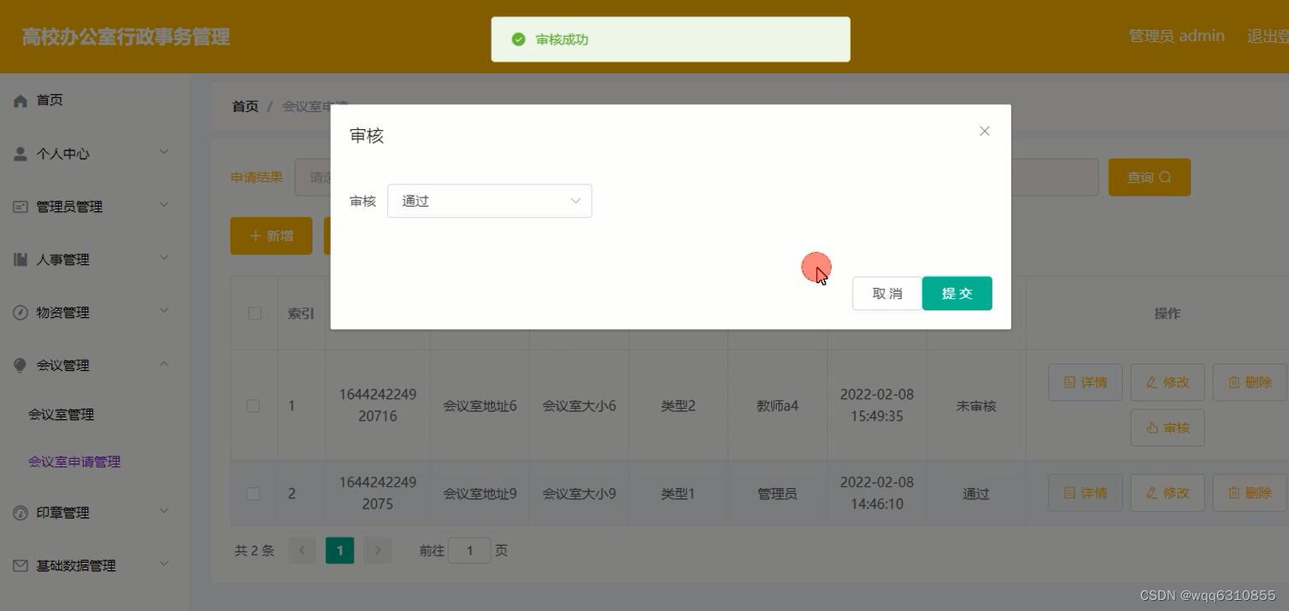Expand 印章管理 menu chevron
The width and height of the screenshot is (1289, 611).
pos(164,511)
